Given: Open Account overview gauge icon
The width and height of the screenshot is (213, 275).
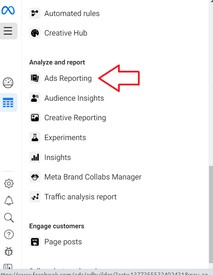Looking at the screenshot, I should [x=8, y=83].
